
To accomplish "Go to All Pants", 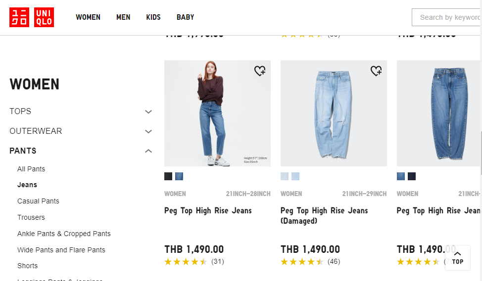I will [x=31, y=169].
